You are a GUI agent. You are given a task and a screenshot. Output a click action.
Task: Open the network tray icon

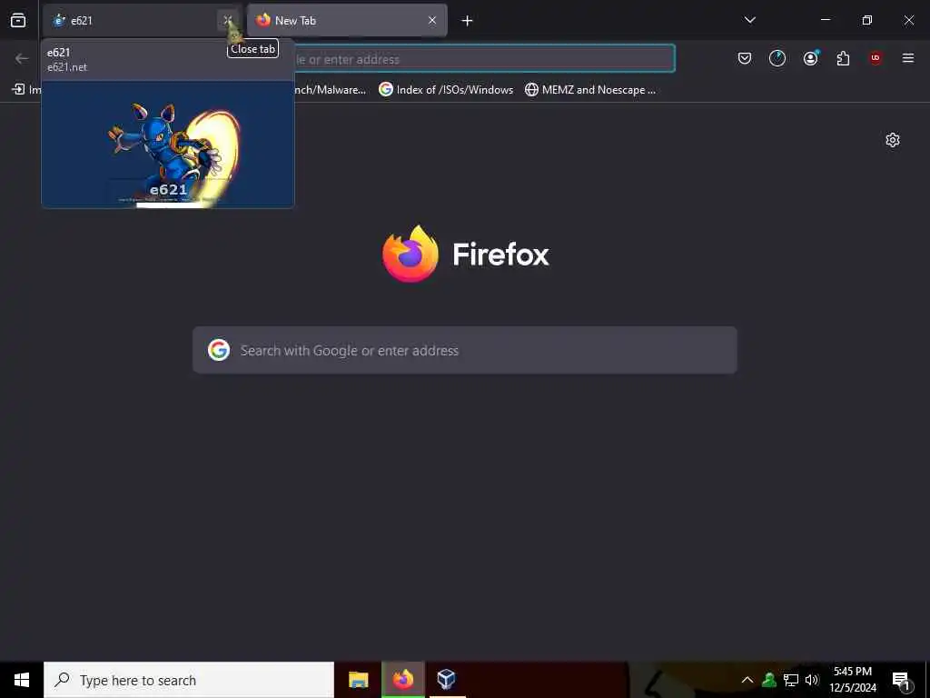791,680
